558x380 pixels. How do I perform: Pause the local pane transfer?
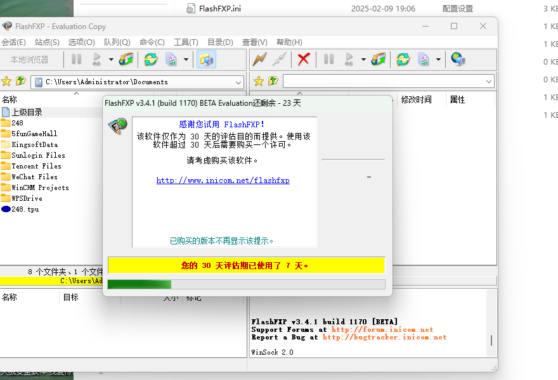[77, 59]
